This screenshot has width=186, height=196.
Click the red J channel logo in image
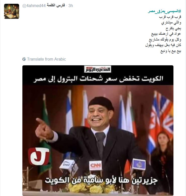point(39,156)
